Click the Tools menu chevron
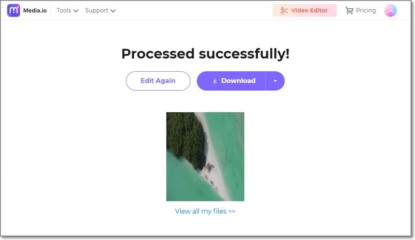This screenshot has height=240, width=415. tap(76, 11)
